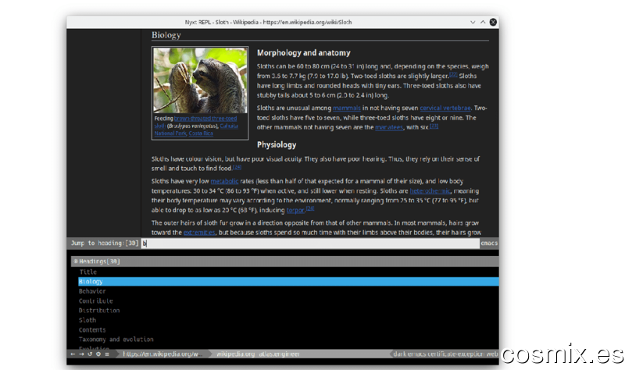Select the atlas.engineer tab in status bar

[x=280, y=354]
